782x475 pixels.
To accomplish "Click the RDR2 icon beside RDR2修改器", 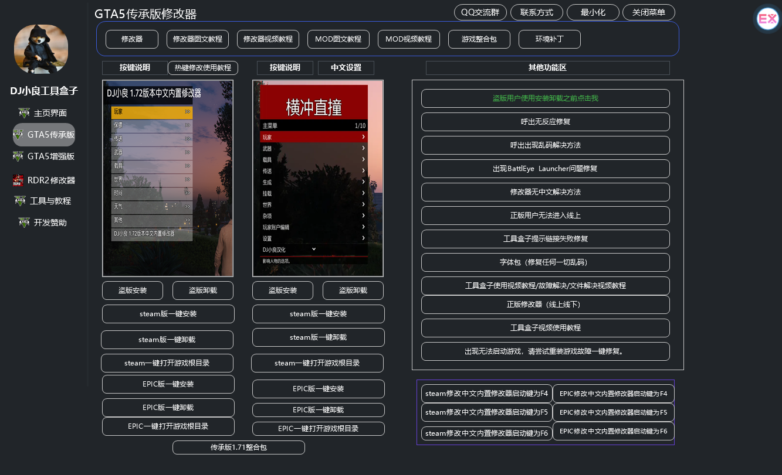I will click(18, 180).
